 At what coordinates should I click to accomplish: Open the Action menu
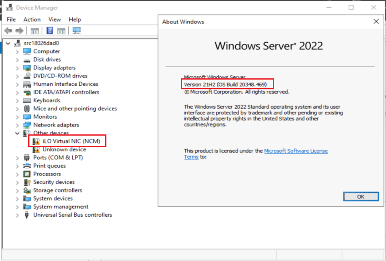pyautogui.click(x=32, y=20)
